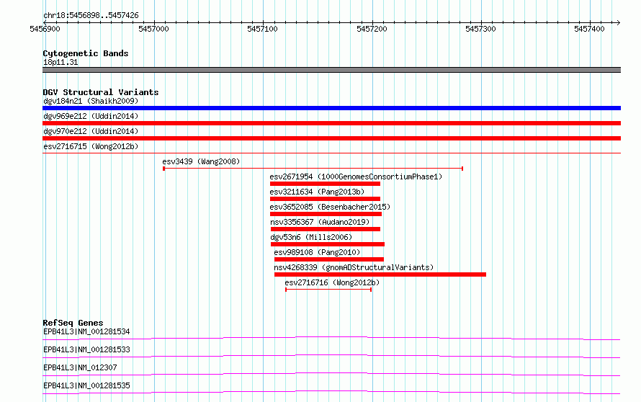Open the esv3652085 (Besenbacher2015) label

click(x=330, y=207)
